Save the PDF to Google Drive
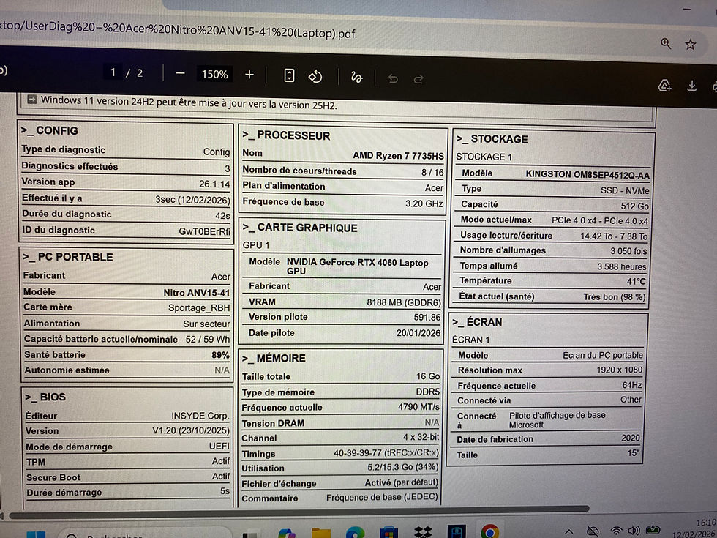 664,85
